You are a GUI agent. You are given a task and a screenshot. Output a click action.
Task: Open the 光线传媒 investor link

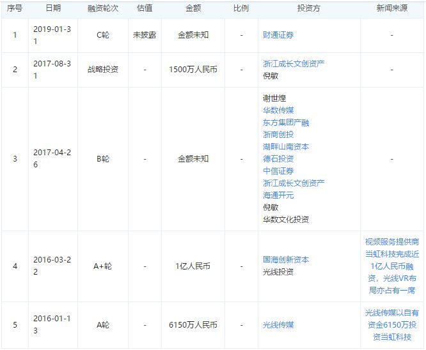(x=278, y=325)
